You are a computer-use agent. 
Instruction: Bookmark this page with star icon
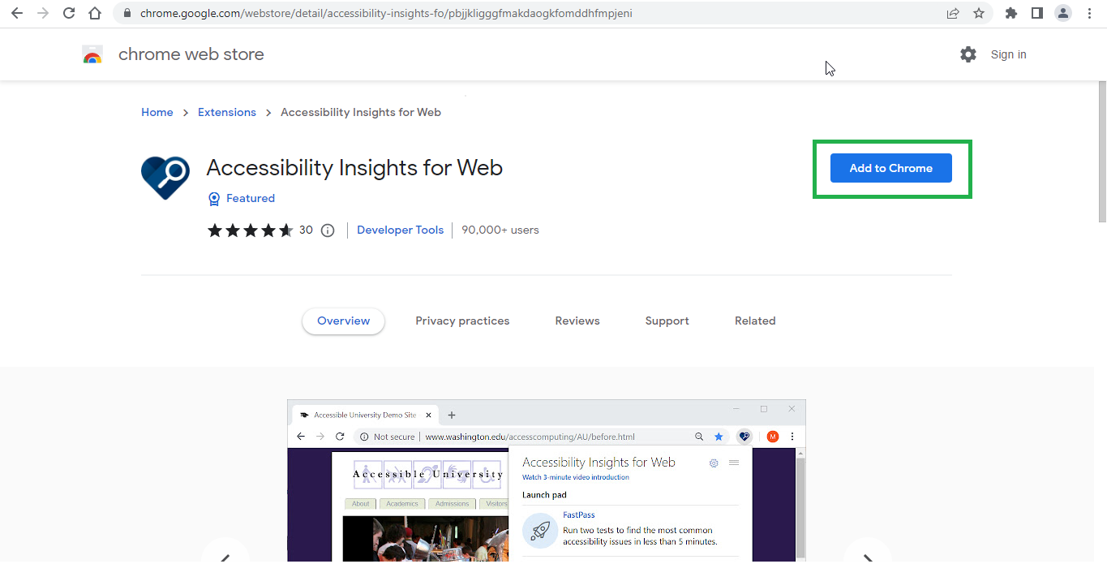[x=979, y=13]
